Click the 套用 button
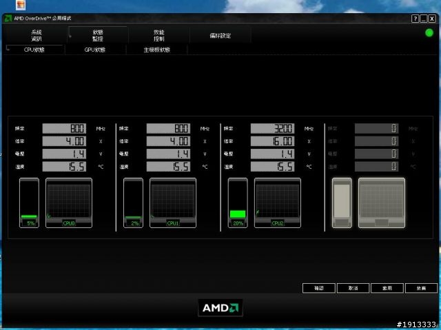 [x=387, y=288]
